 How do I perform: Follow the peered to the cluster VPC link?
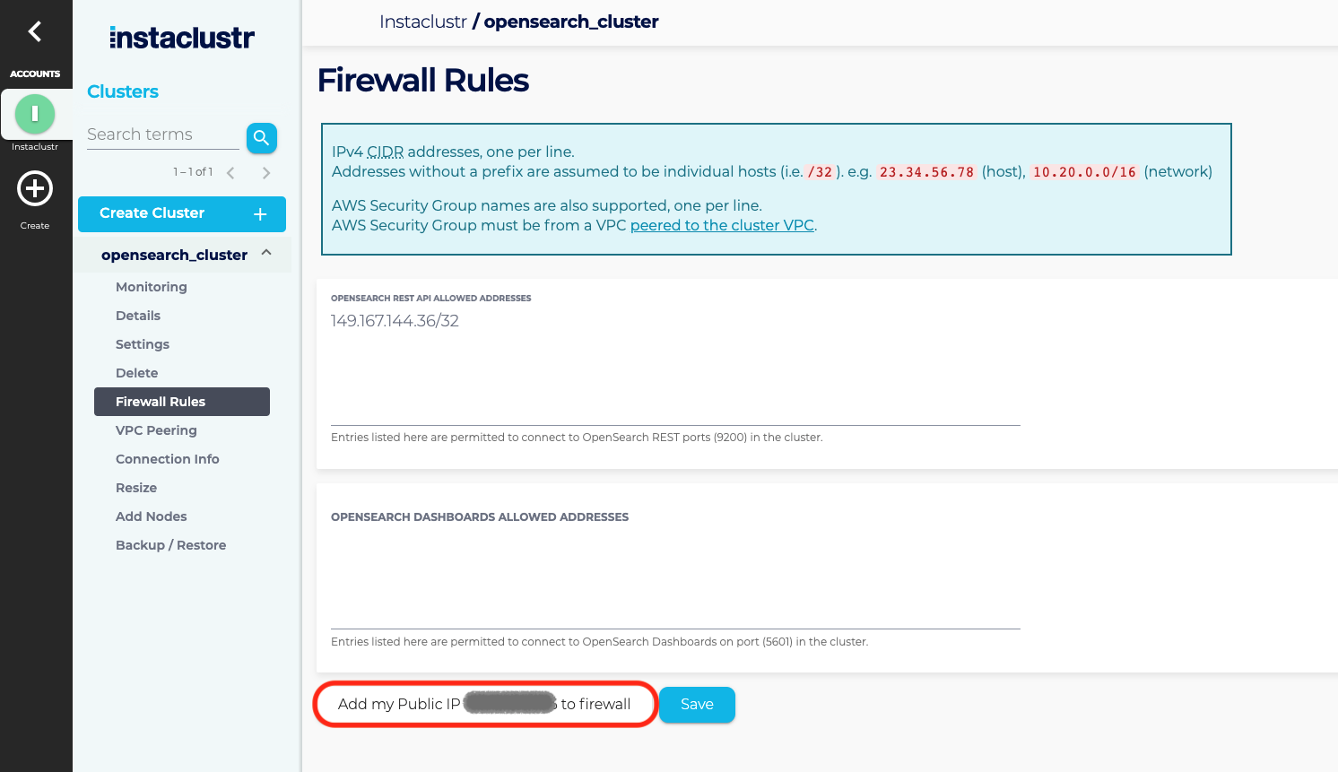[x=722, y=226]
